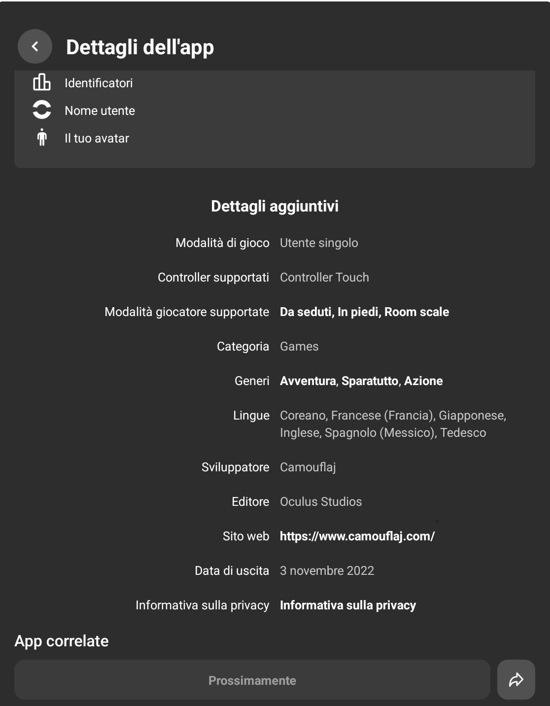Viewport: 550px width, 706px height.
Task: Select the Azione genre link
Action: pyautogui.click(x=423, y=381)
